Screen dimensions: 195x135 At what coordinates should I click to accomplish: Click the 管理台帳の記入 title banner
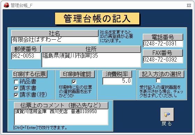pyautogui.click(x=97, y=18)
